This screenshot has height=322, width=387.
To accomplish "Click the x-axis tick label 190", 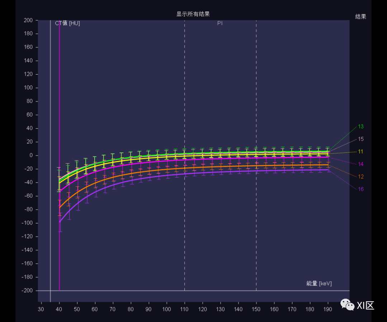I will tap(327, 309).
